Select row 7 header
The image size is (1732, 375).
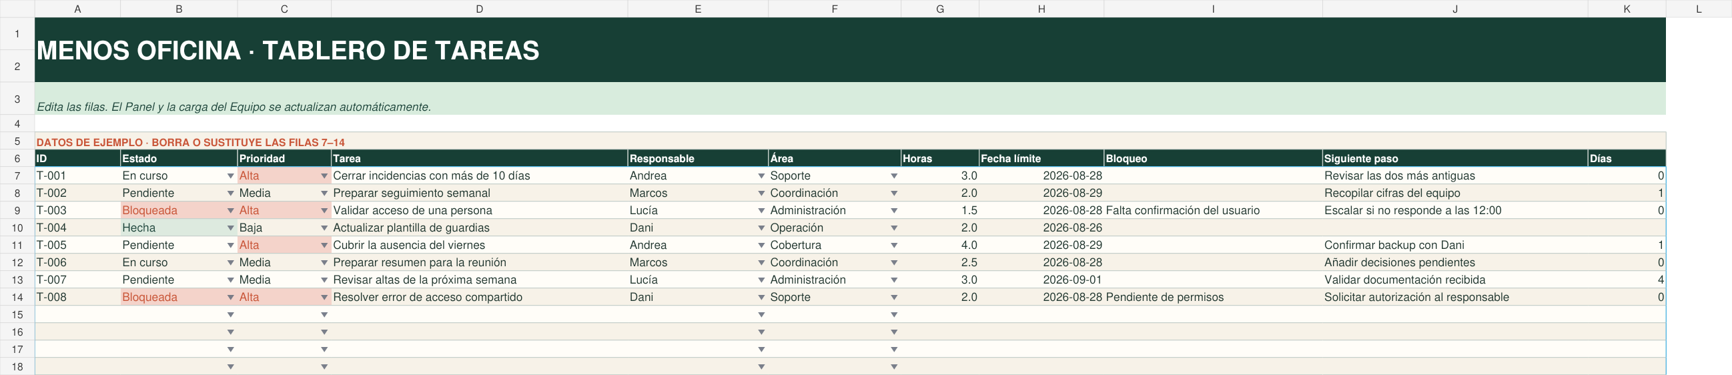click(x=17, y=176)
